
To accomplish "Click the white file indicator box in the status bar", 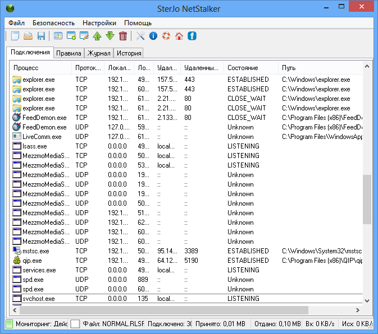I will point(75,324).
